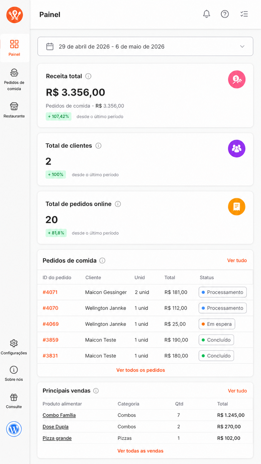Click Concluído status of order #3831

pos(216,356)
